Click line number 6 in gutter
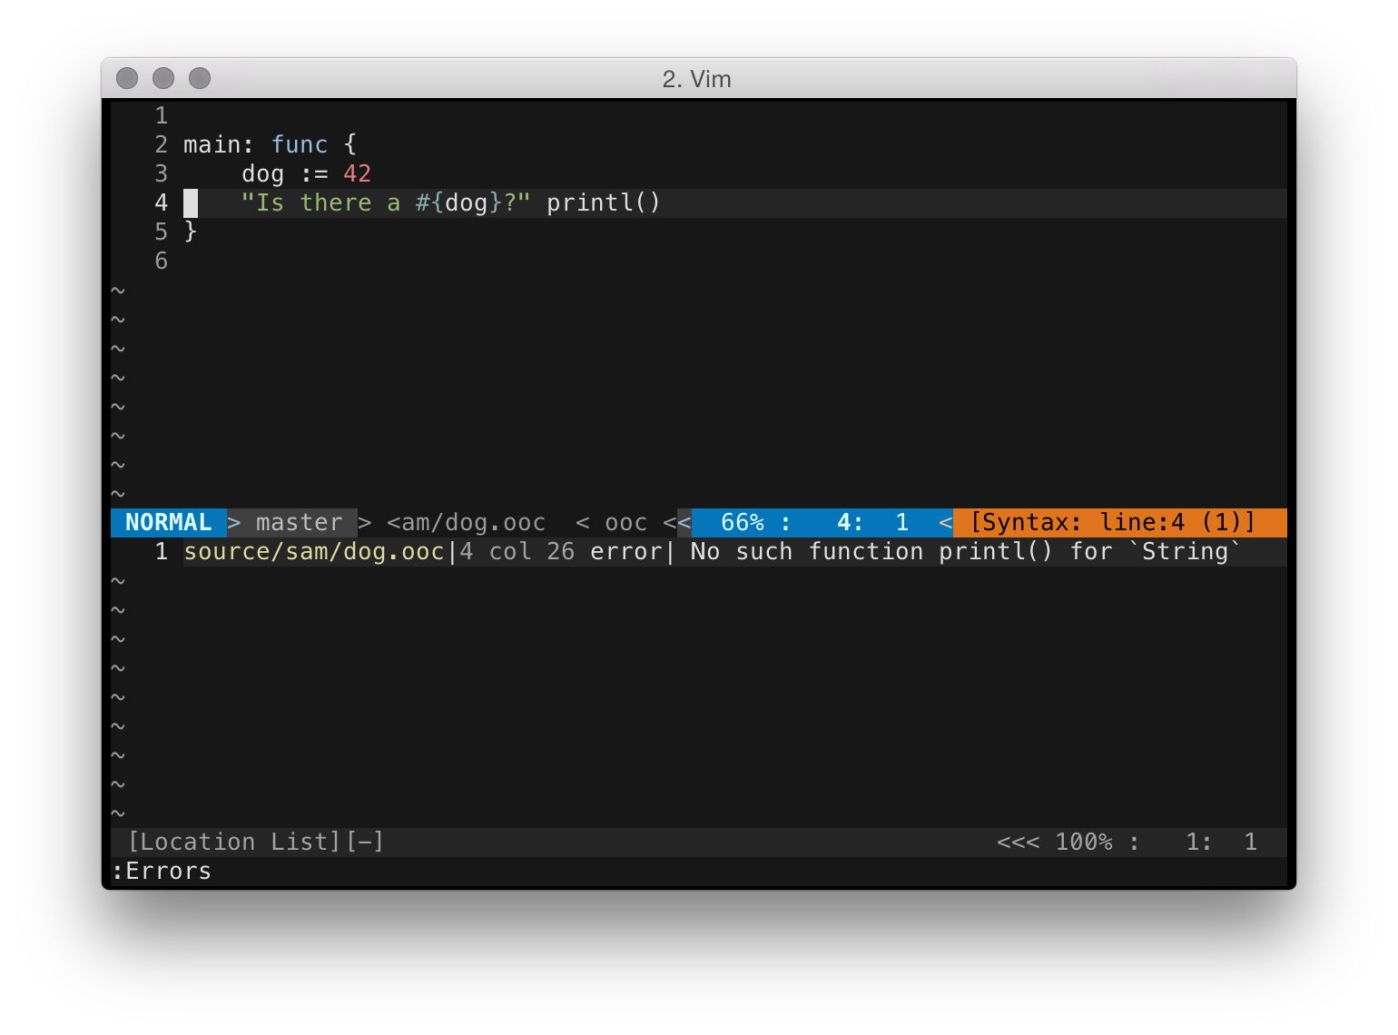The image size is (1398, 1035). pos(161,261)
